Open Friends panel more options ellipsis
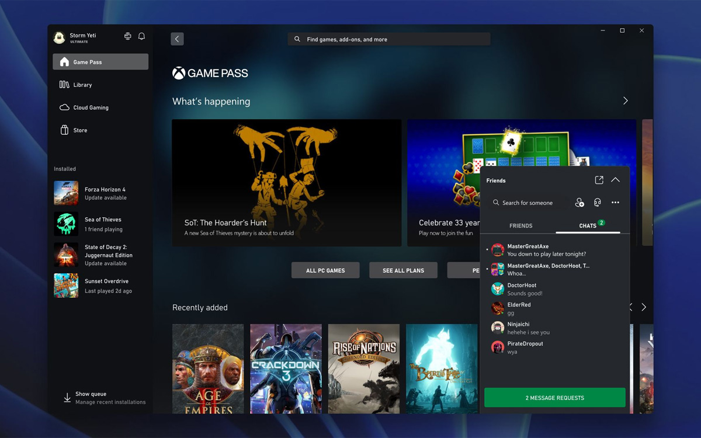The width and height of the screenshot is (701, 438). click(615, 203)
